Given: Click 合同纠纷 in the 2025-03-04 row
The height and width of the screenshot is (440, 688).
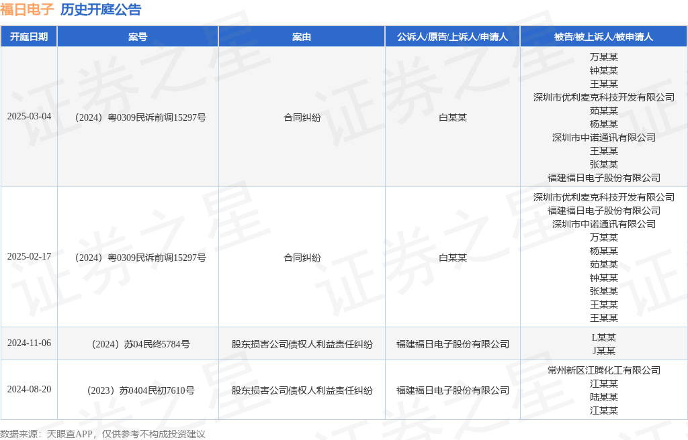Looking at the screenshot, I should point(302,117).
